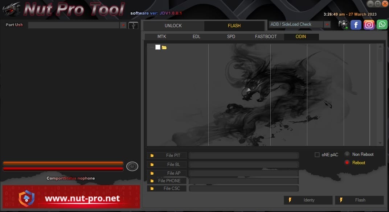Click the camera logo icon near social icons

point(343,25)
